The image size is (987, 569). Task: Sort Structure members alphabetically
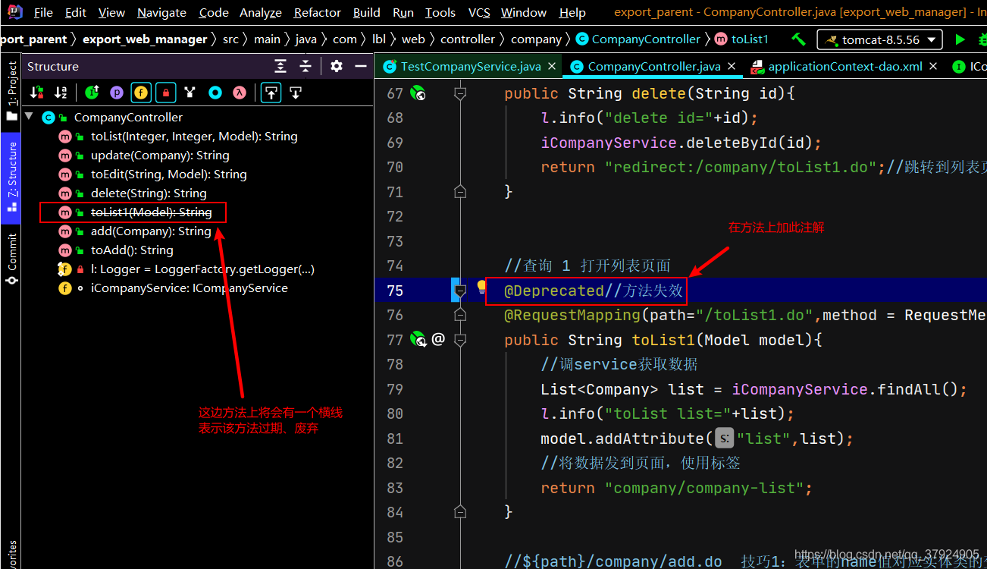[61, 93]
